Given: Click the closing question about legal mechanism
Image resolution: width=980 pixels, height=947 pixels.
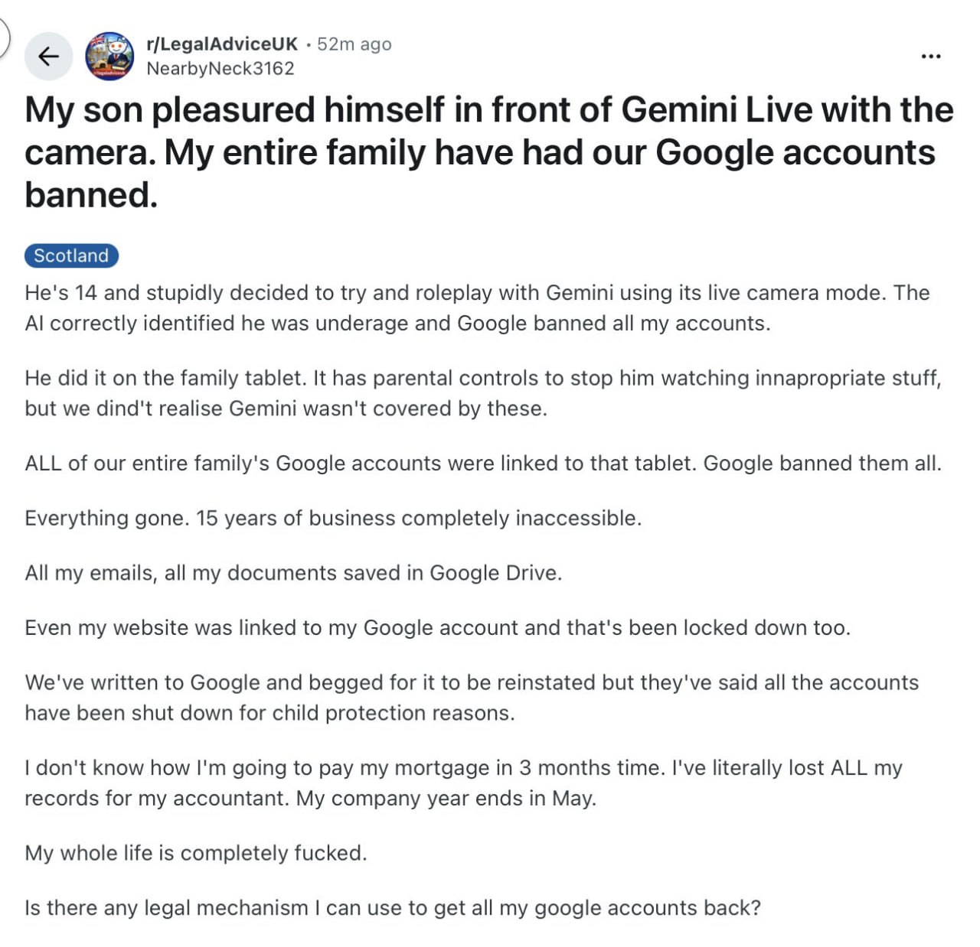Looking at the screenshot, I should [x=393, y=908].
